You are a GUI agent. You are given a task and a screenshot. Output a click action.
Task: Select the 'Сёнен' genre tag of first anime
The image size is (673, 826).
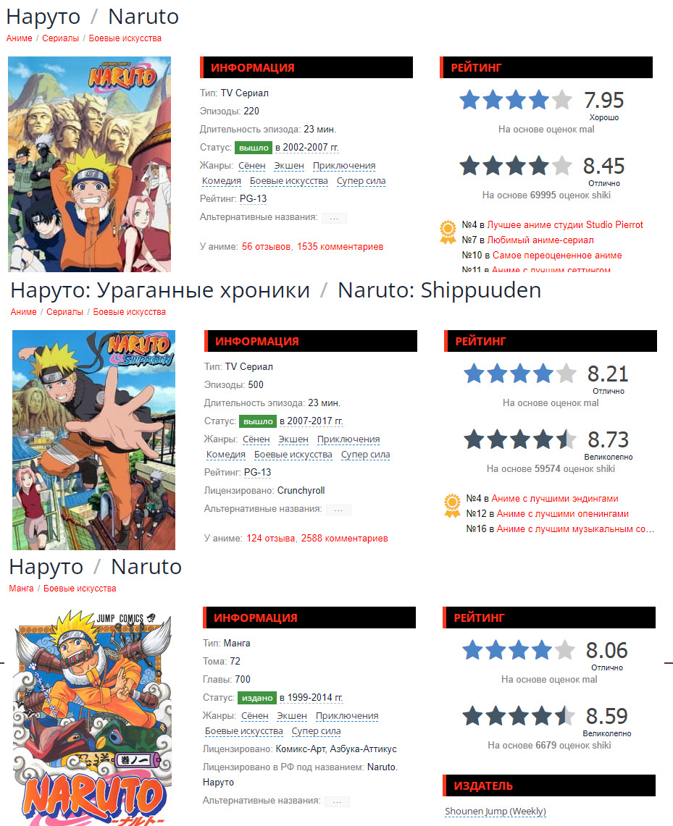click(x=252, y=166)
